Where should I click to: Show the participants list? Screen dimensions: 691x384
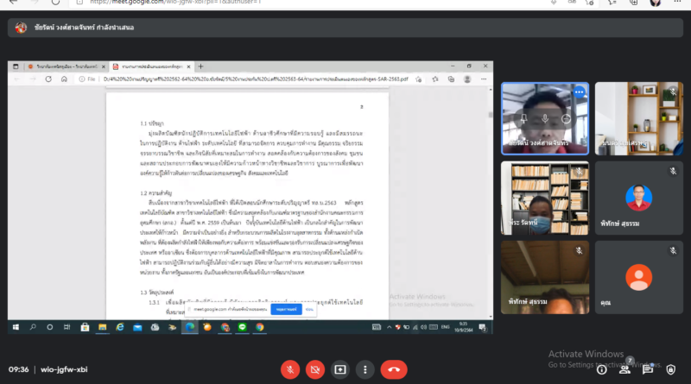(625, 369)
